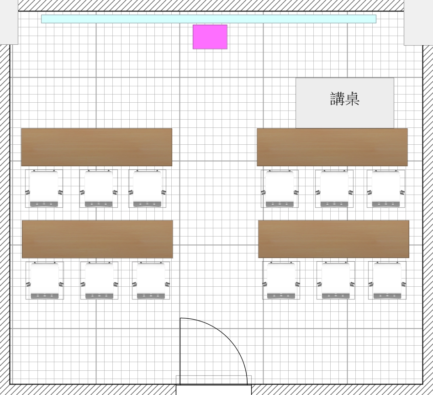Select leftmost chair under the upper-right table
This screenshot has width=433, height=395.
click(x=280, y=189)
